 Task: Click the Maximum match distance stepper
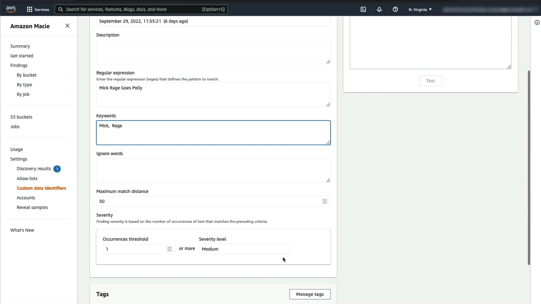pos(325,201)
